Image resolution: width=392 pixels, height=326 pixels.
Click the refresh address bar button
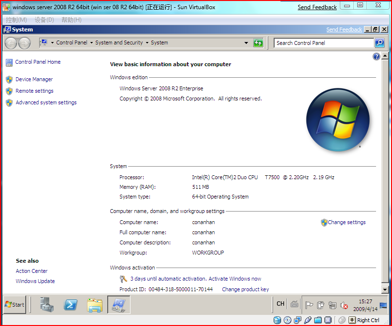pos(258,43)
